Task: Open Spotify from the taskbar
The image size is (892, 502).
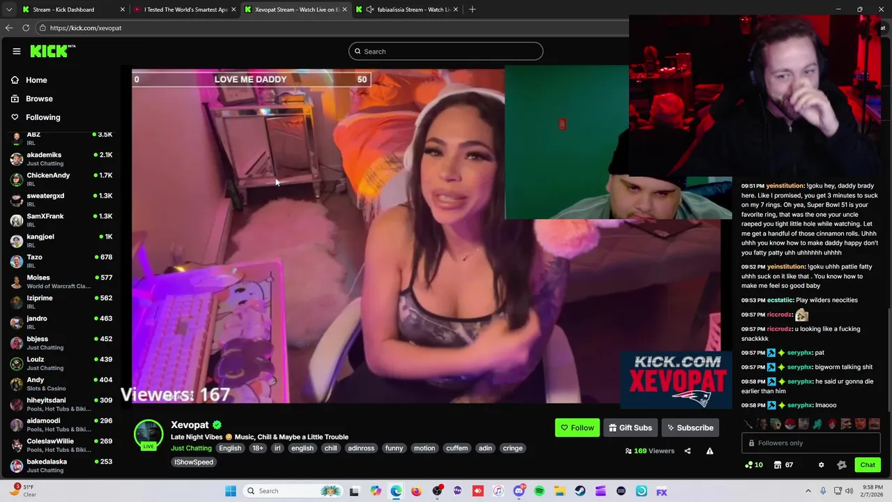Action: click(539, 491)
